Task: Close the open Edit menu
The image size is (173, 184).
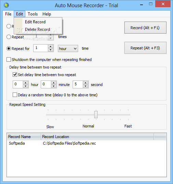Action: (x=20, y=14)
